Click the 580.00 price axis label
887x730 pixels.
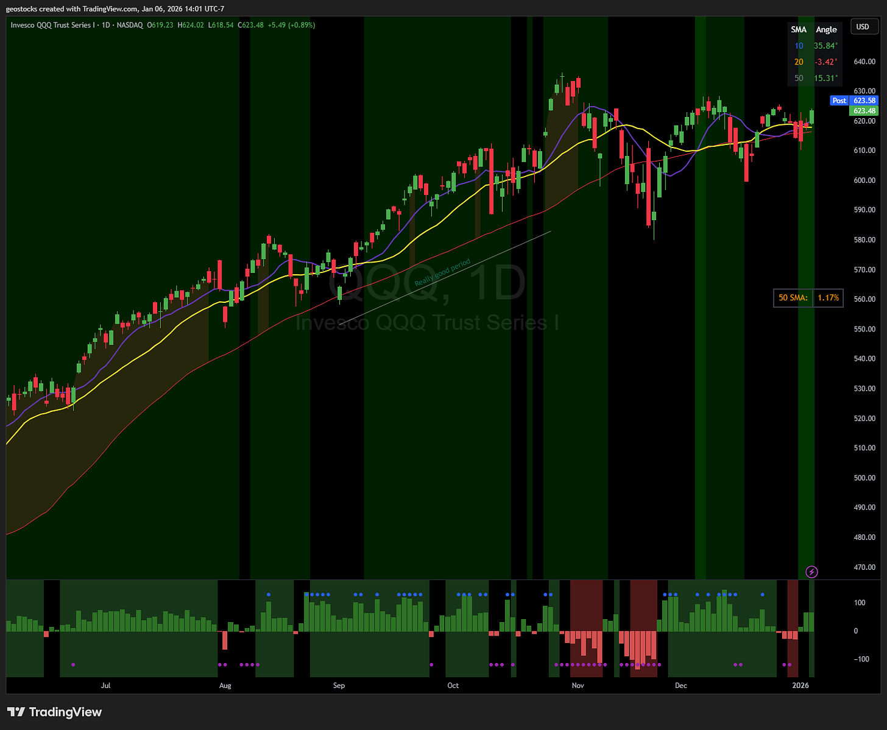[864, 240]
